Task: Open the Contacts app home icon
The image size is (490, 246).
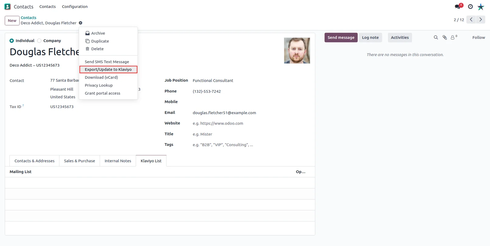Action: [x=7, y=6]
